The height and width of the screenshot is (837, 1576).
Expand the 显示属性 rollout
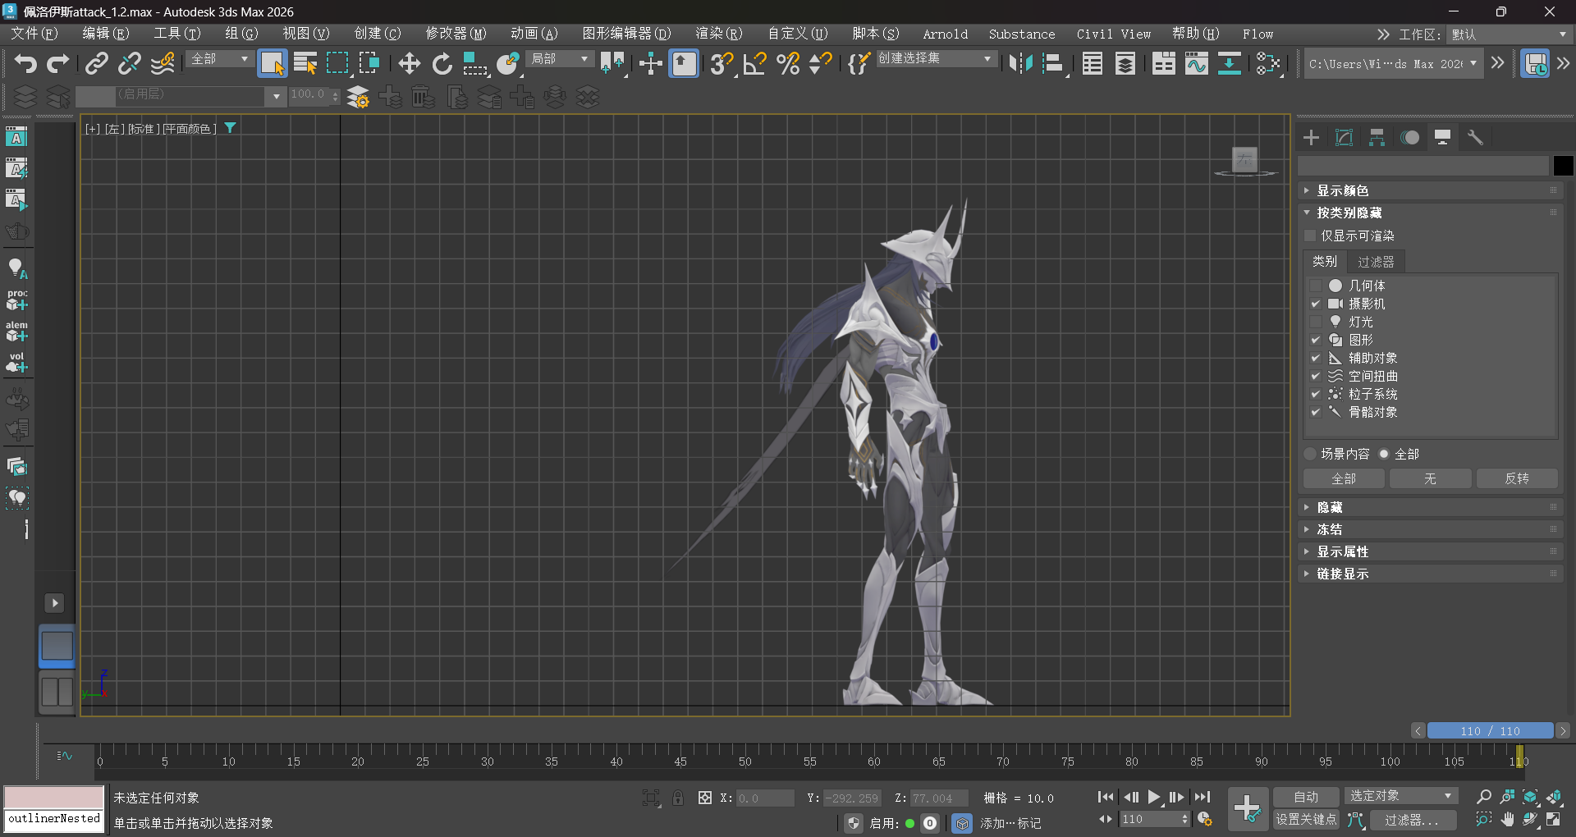point(1430,552)
